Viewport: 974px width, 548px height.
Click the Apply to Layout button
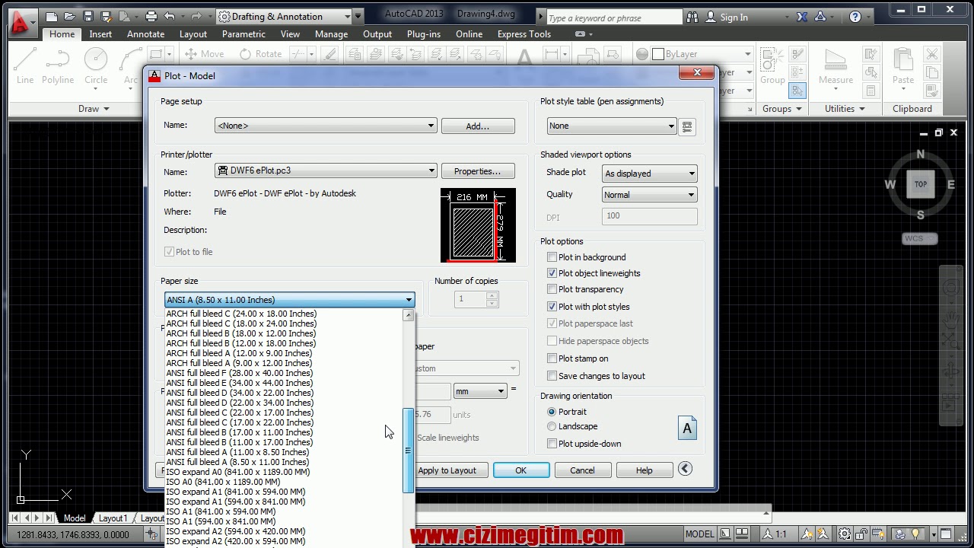[447, 470]
